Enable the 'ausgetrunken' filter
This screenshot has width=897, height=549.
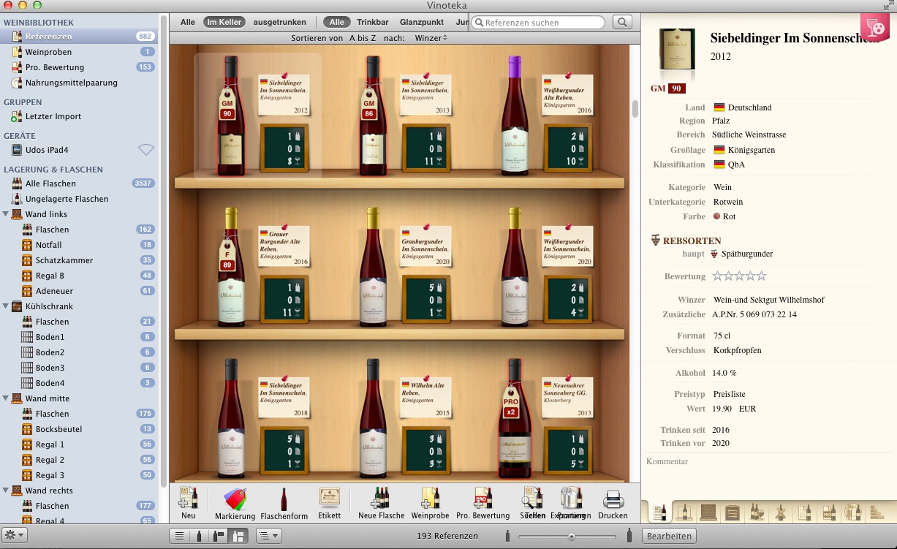coord(279,23)
